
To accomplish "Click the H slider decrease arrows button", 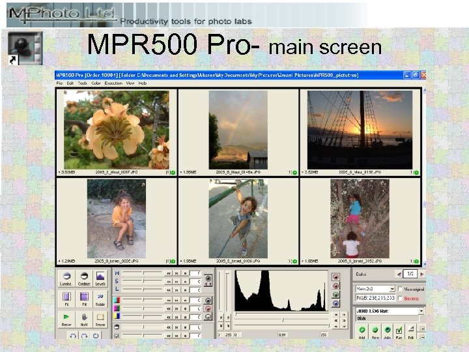I will (169, 273).
